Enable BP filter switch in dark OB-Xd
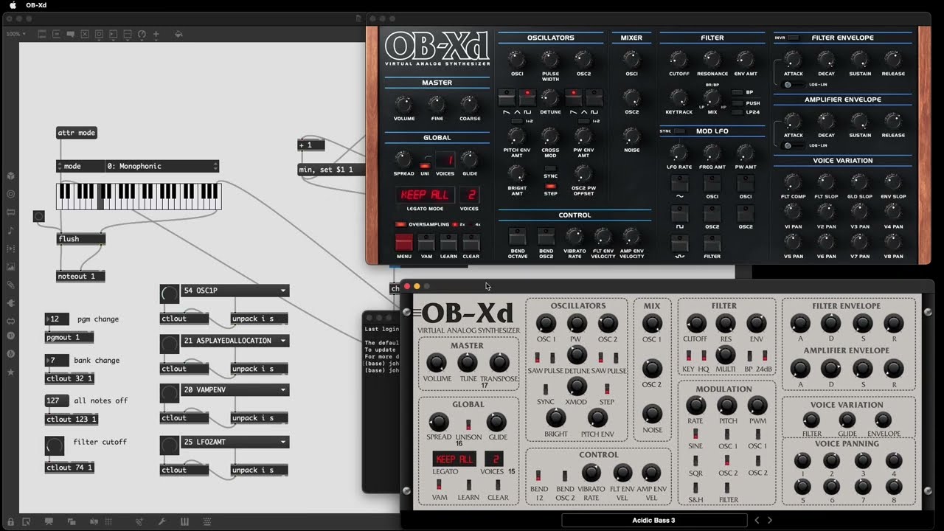This screenshot has width=944, height=531. [x=736, y=92]
